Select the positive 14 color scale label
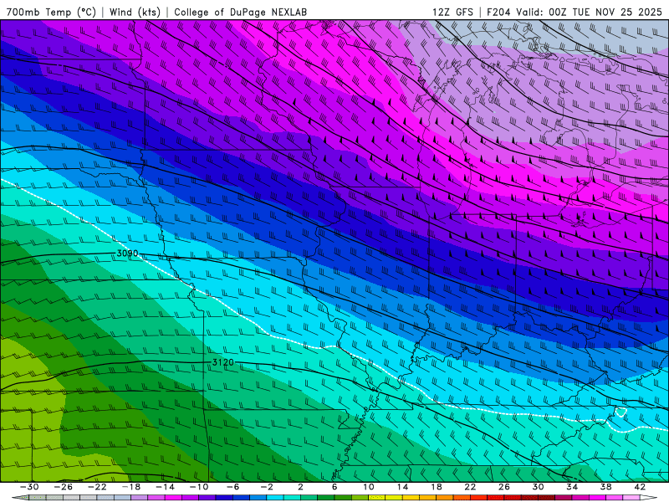The image size is (669, 502). click(x=402, y=487)
